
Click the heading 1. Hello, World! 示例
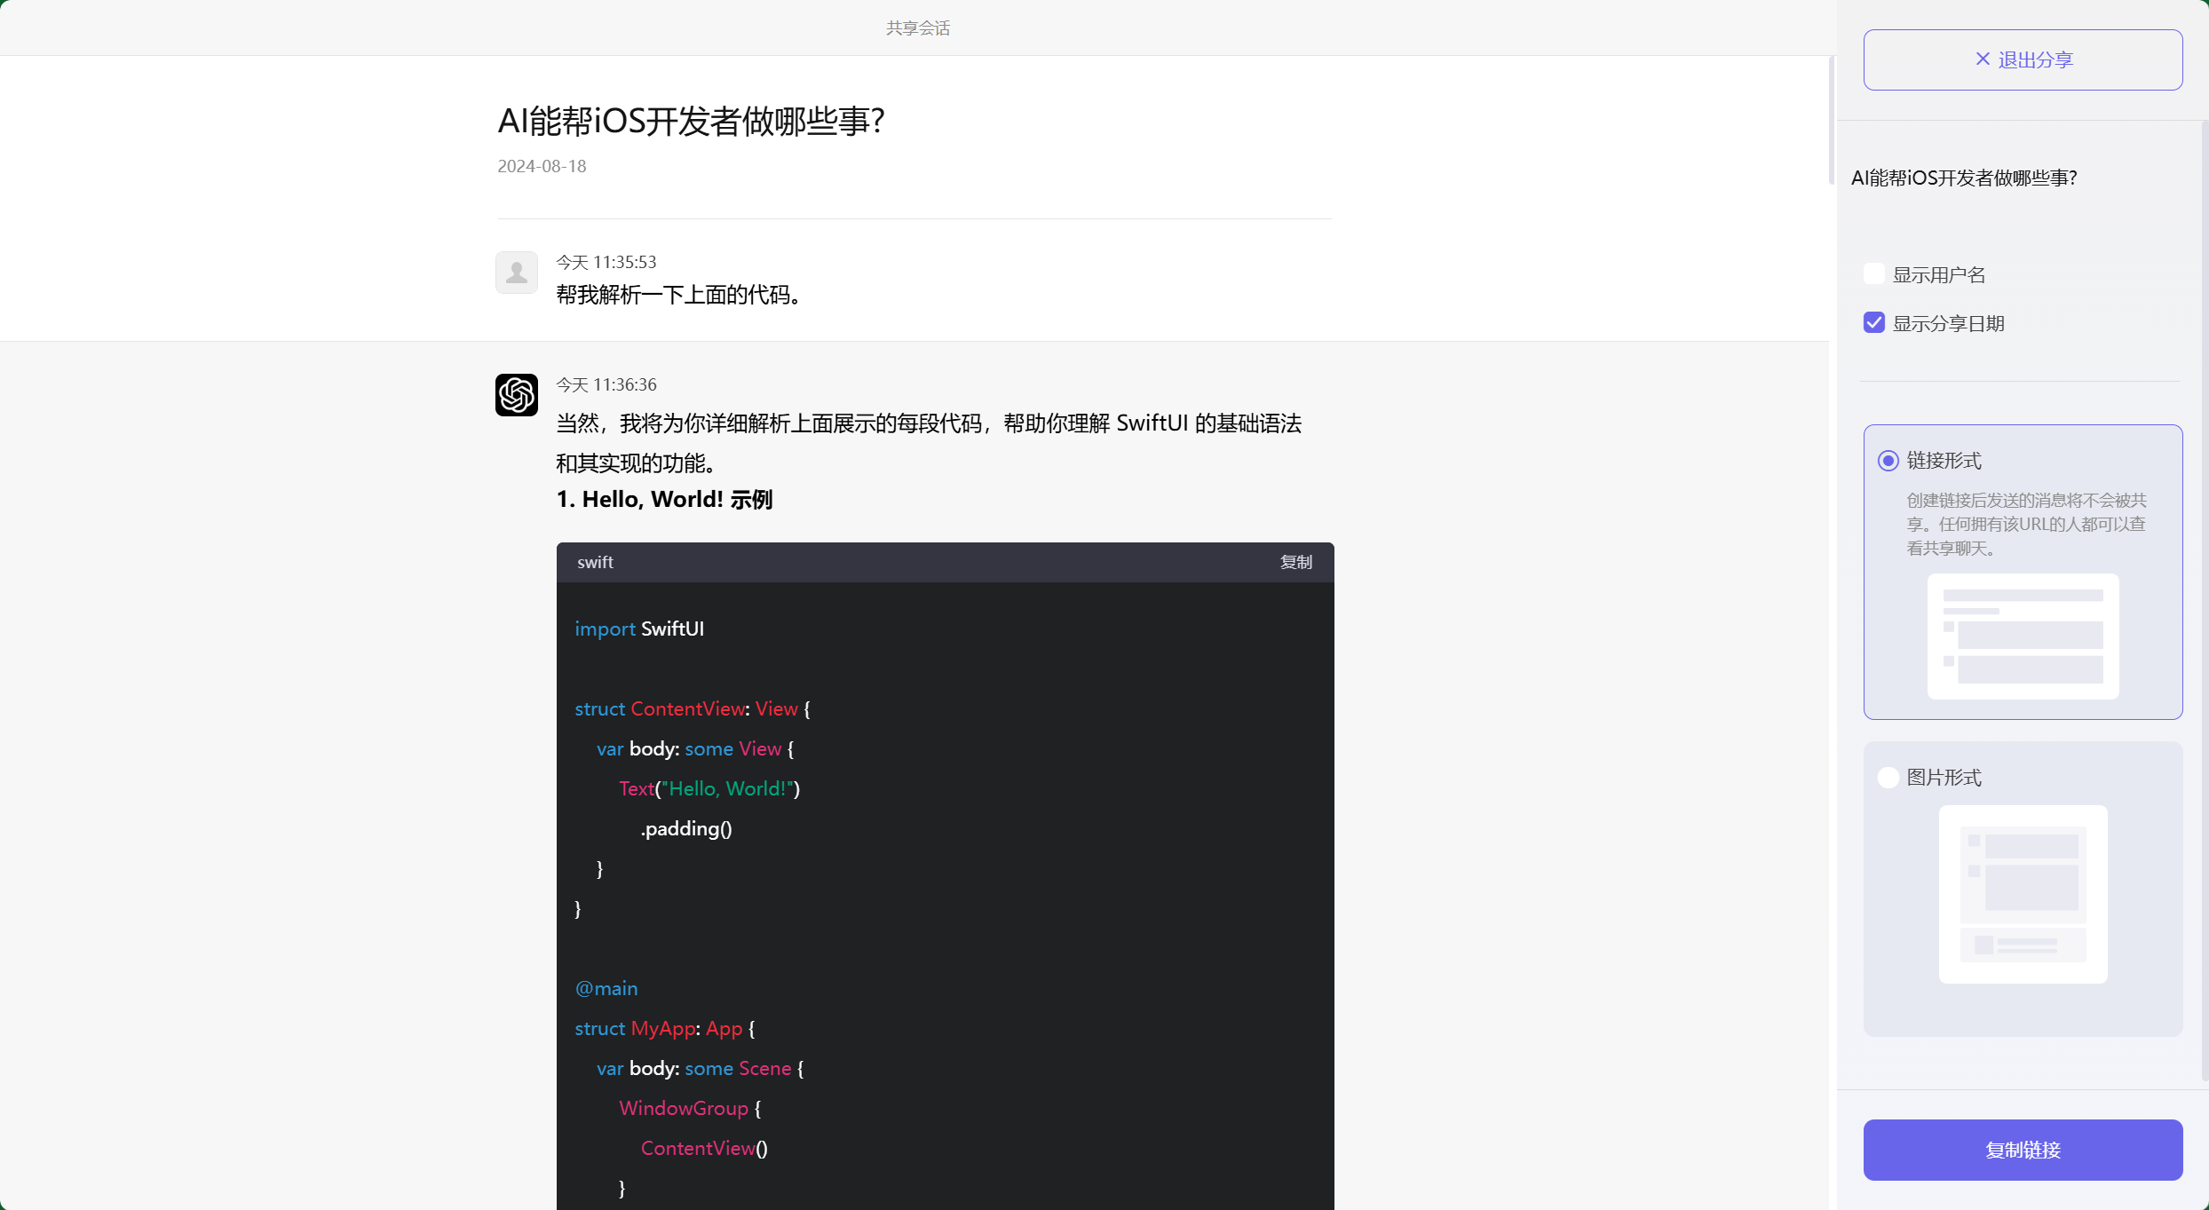[664, 499]
